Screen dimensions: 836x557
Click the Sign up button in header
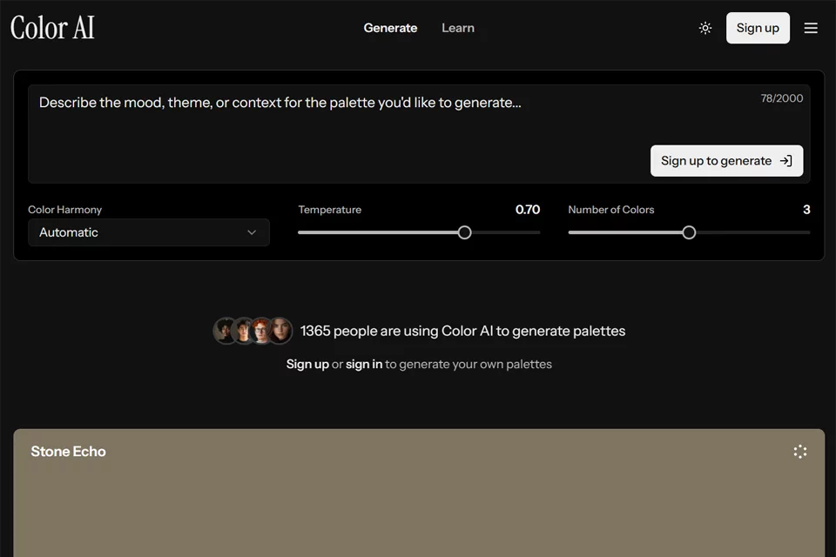tap(758, 28)
